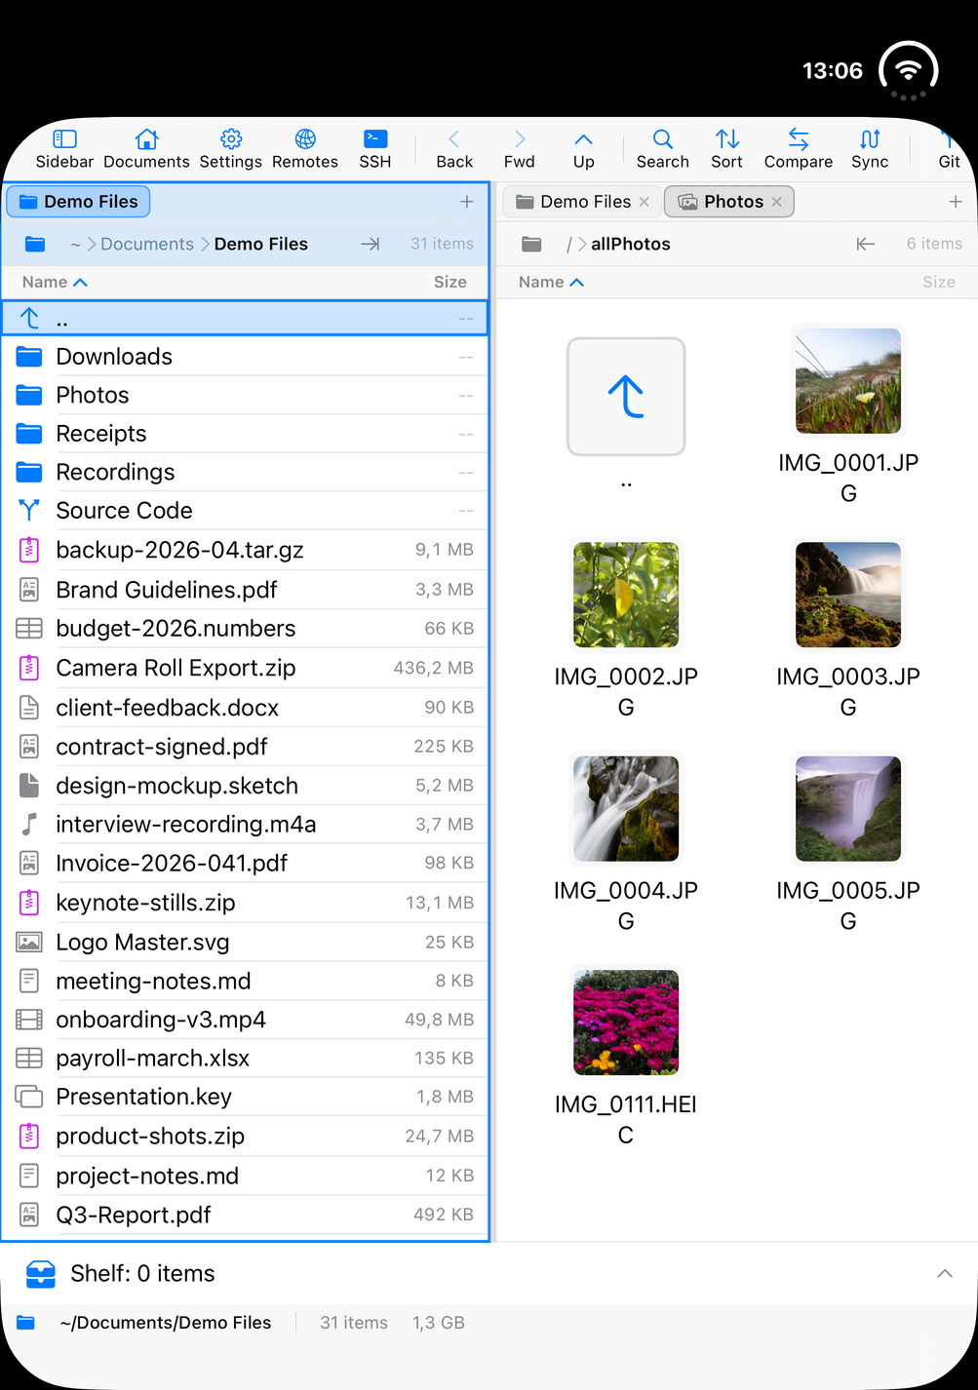Select Presentation.key file
This screenshot has width=978, height=1390.
click(246, 1098)
